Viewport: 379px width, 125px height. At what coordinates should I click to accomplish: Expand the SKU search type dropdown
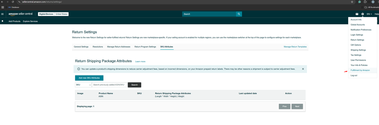click(x=83, y=85)
